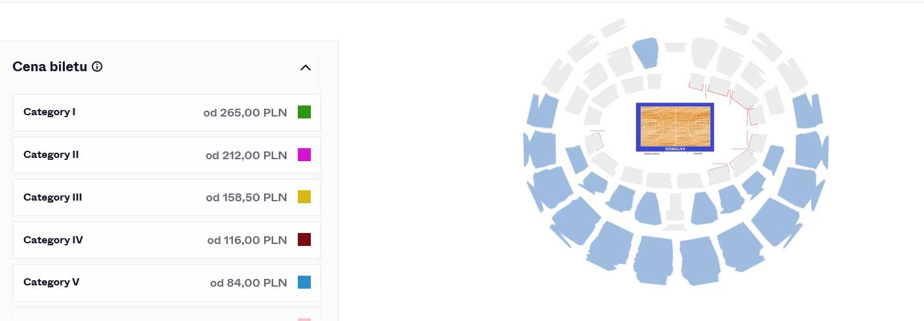Click the yellow Category III color swatch
Viewport: 924px width, 321px height.
coord(304,197)
